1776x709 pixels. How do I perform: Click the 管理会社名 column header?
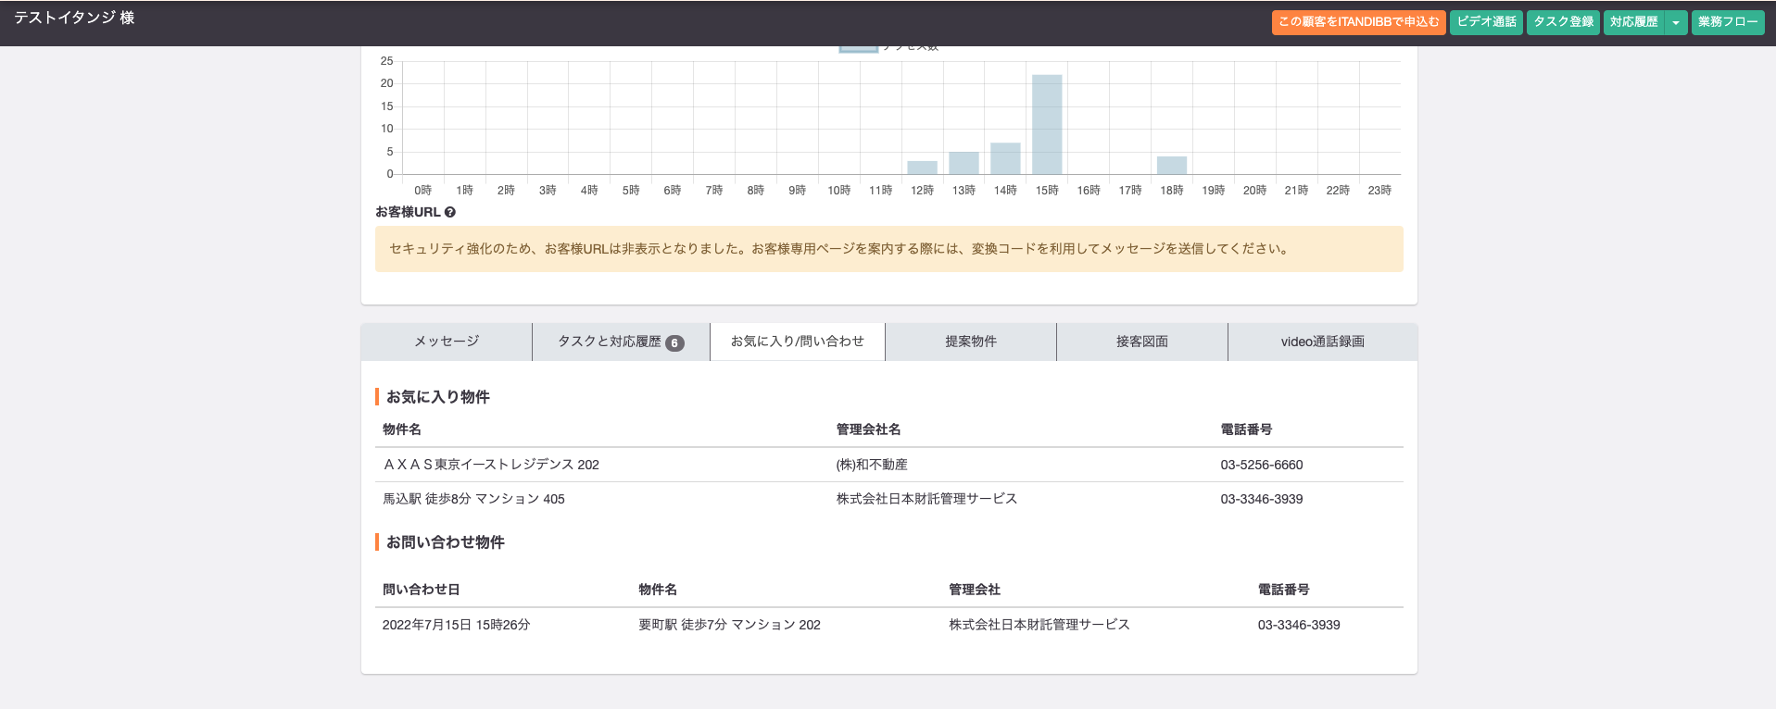click(x=868, y=429)
